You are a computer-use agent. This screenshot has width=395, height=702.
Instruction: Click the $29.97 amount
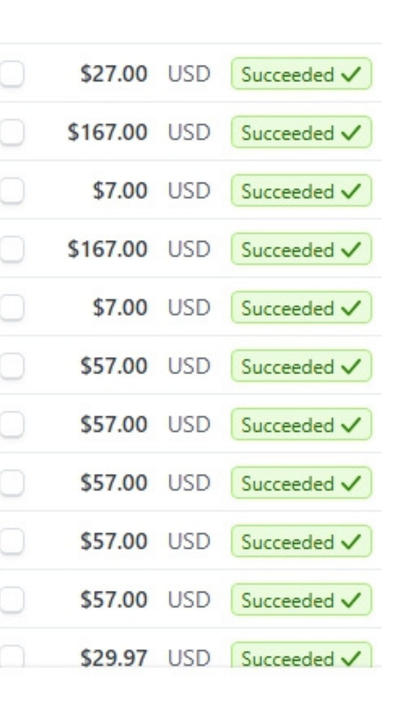pyautogui.click(x=114, y=658)
